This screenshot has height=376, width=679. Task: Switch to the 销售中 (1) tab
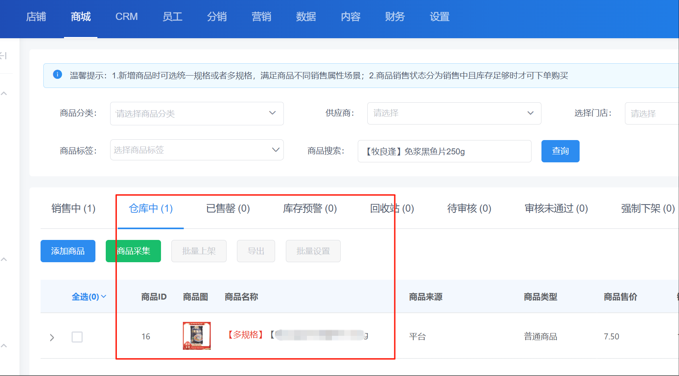click(x=74, y=208)
